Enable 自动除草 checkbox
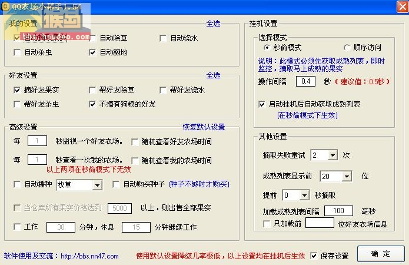This screenshot has height=265, width=409. coord(93,38)
